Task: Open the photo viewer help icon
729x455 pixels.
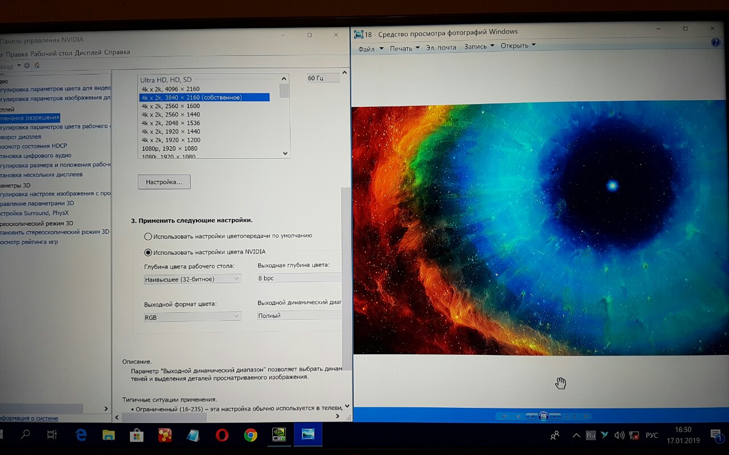Action: [x=716, y=43]
